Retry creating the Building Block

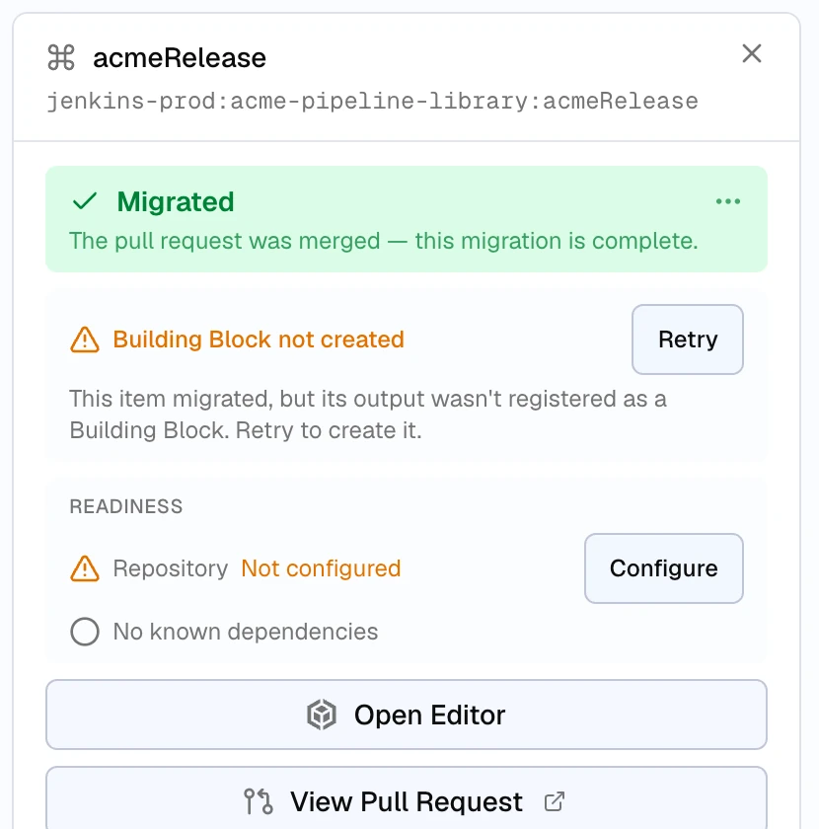coord(688,339)
